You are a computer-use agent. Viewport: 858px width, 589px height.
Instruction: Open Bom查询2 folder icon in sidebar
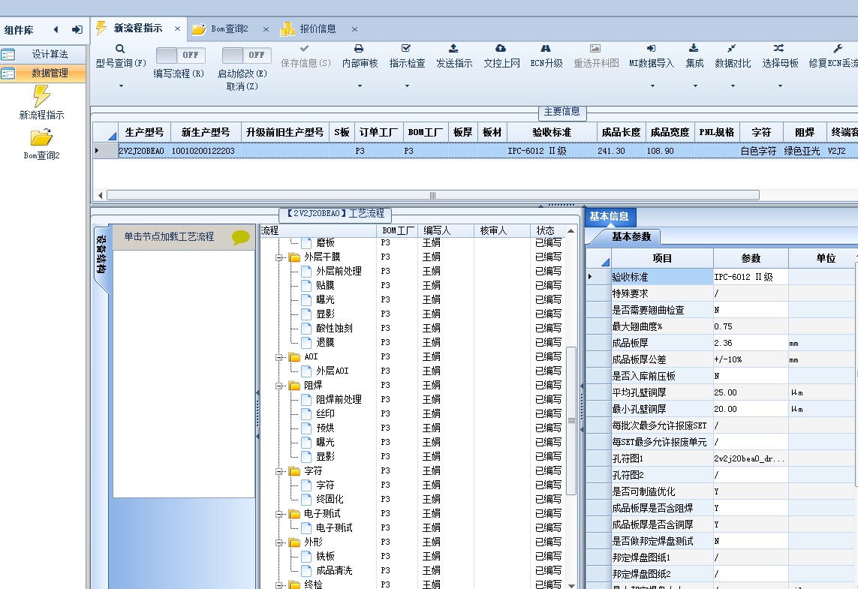[41, 137]
